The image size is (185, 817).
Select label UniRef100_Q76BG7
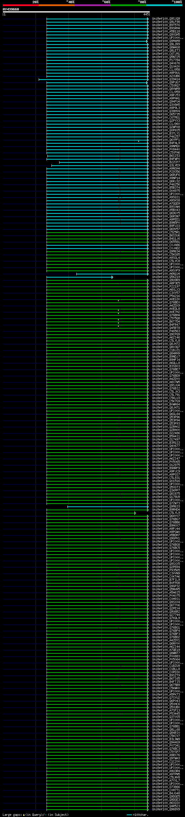coord(166,519)
